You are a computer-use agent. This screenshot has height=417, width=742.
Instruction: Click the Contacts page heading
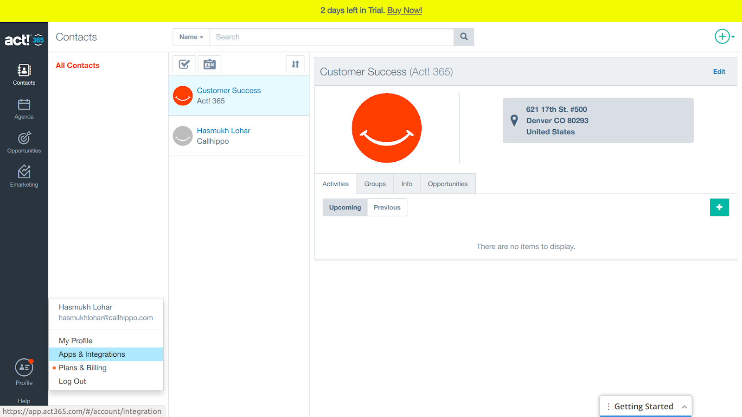point(76,37)
